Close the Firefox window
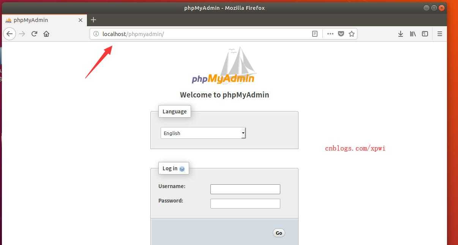Viewport: 458px width, 245px height. [441, 8]
